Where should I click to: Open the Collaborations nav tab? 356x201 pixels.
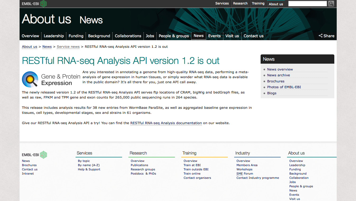[x=128, y=36]
